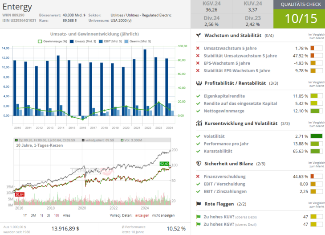Click the green check beside Nettogewinnmarge
325x235 pixels.
[198, 111]
